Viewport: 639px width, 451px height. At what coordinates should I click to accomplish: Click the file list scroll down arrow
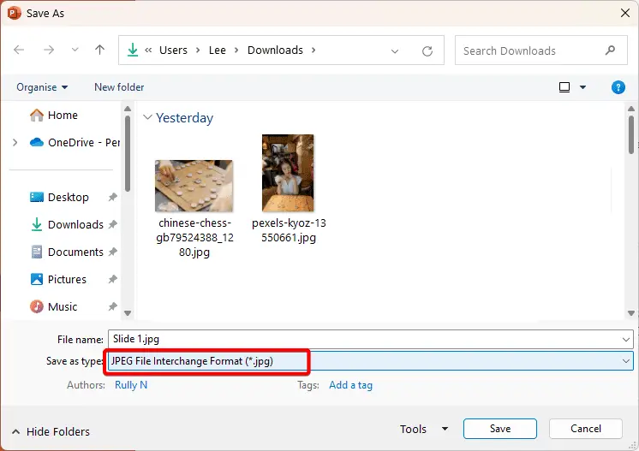coord(631,313)
